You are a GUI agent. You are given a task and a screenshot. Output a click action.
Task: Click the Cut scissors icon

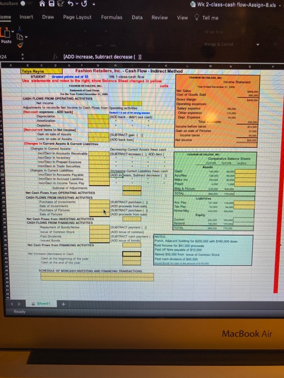coord(20,30)
